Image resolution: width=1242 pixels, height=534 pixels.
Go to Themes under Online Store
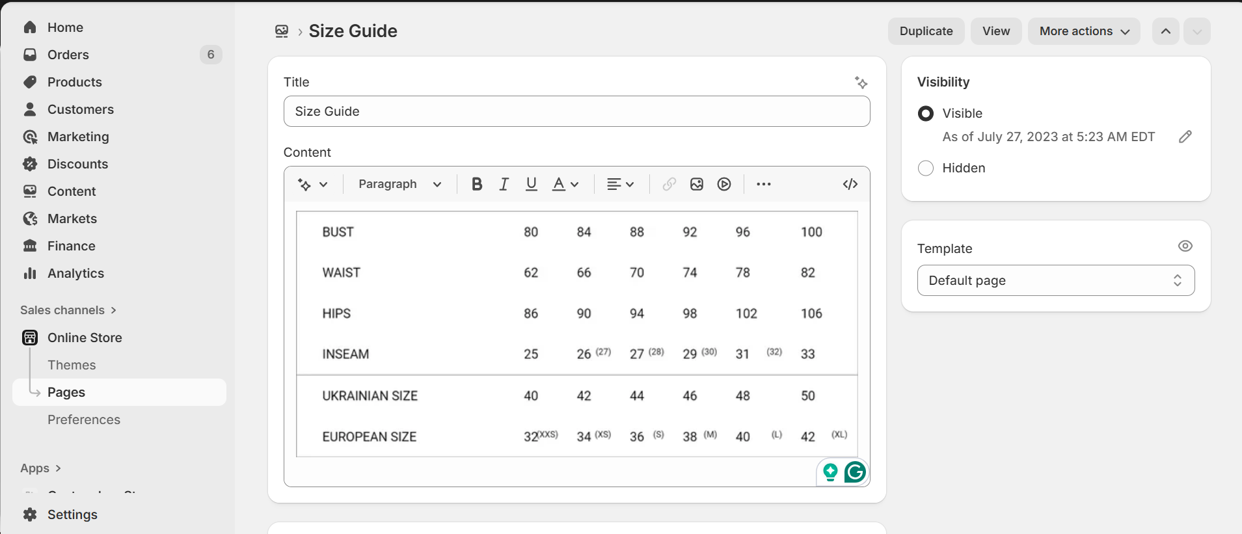[72, 365]
